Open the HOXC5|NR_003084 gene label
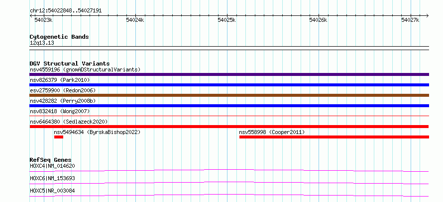 coord(52,191)
